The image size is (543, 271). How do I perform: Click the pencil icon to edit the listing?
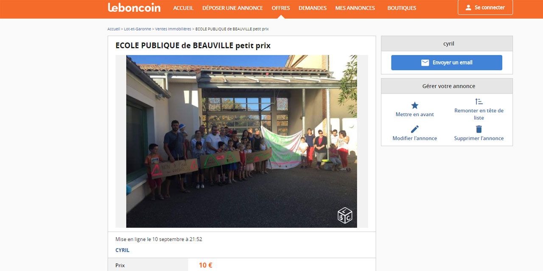(x=415, y=129)
